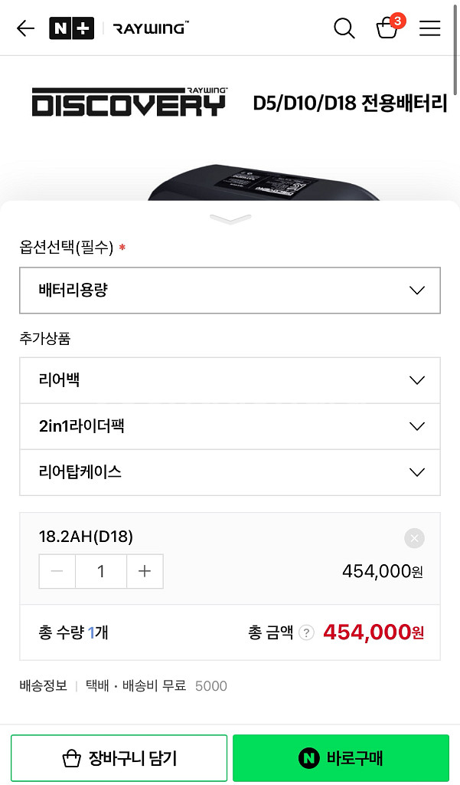Open the 배터리용량 option dropdown
Screen dimensions: 460x785
click(230, 290)
